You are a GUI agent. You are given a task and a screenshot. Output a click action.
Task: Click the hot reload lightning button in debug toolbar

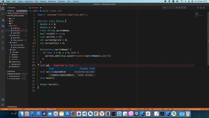coord(176,8)
